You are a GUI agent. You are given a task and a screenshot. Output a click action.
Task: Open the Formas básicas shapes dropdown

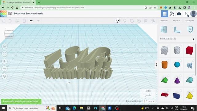[x=177, y=39]
